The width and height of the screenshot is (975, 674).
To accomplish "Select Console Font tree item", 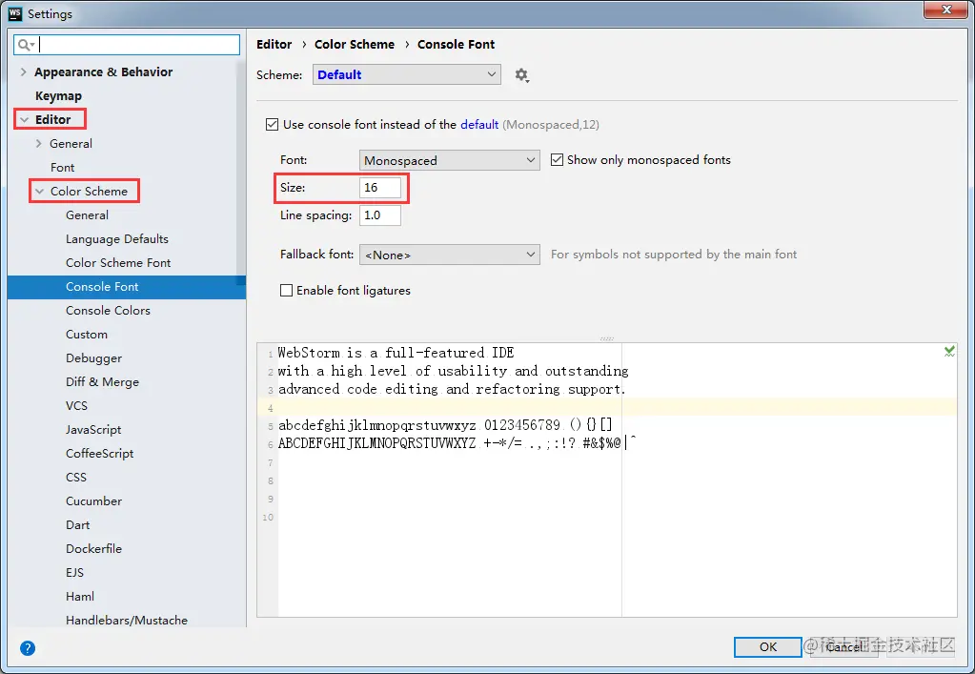I will point(127,287).
